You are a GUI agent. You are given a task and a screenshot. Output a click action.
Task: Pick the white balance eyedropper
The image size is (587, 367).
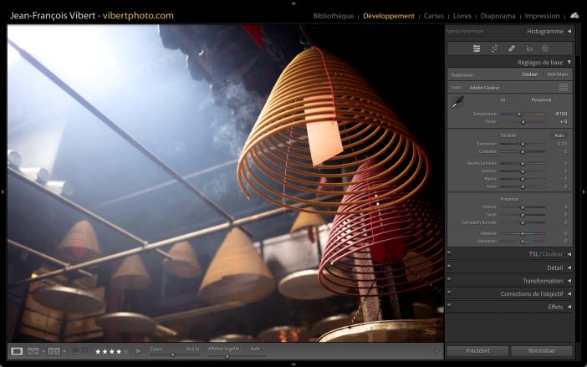pyautogui.click(x=457, y=102)
